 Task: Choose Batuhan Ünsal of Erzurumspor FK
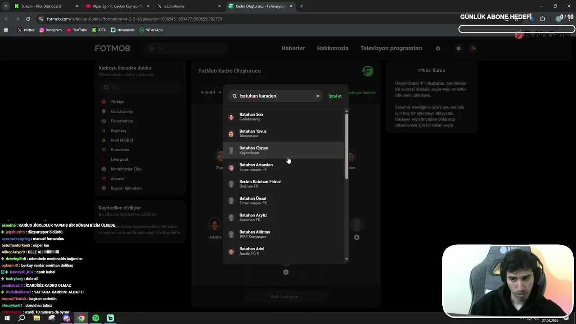284,201
